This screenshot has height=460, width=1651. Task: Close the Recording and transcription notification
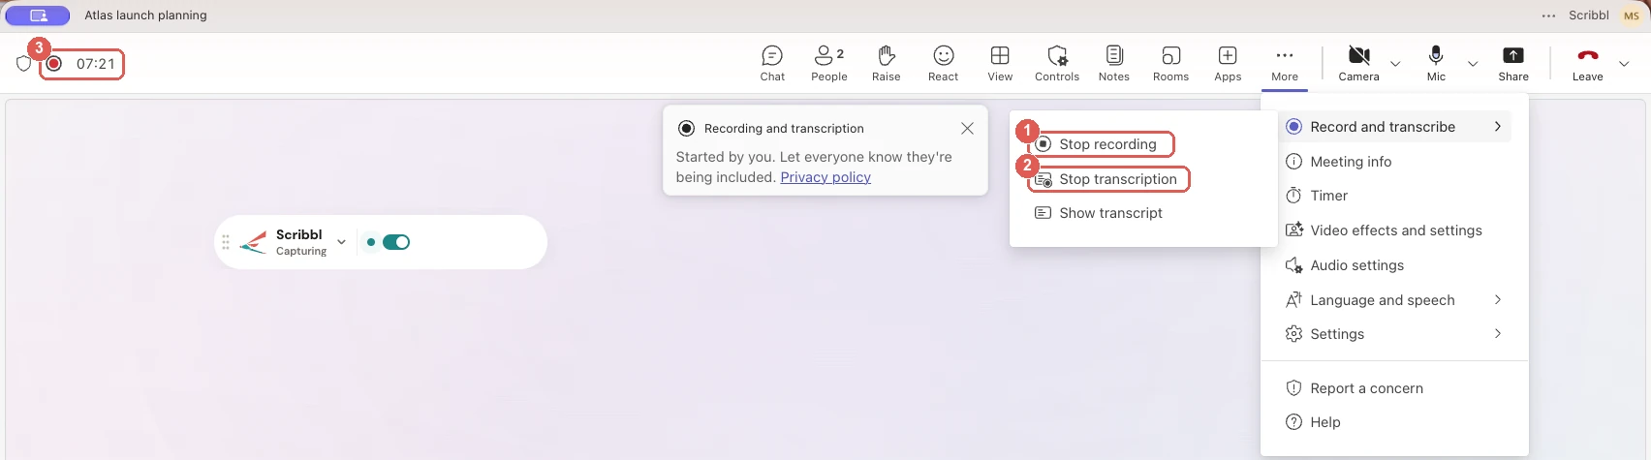[967, 128]
